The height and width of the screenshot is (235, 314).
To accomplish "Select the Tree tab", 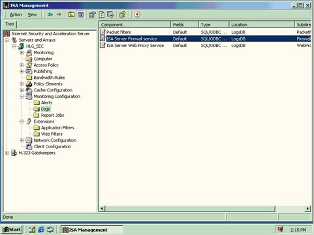I will 10,24.
